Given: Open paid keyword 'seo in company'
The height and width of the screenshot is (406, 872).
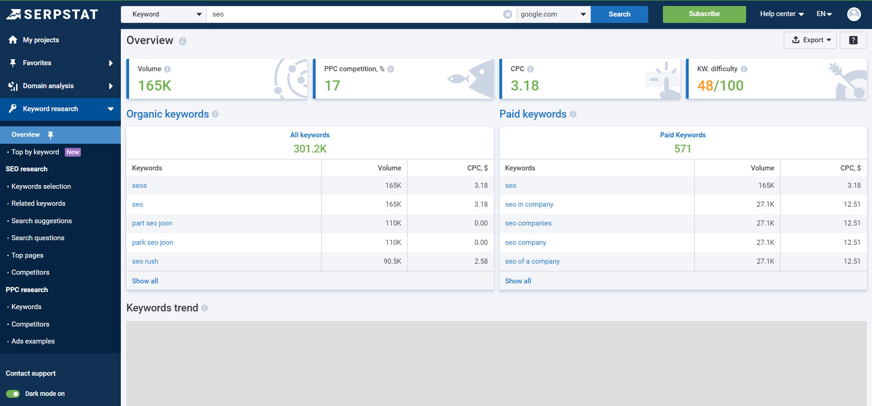Looking at the screenshot, I should coord(529,204).
